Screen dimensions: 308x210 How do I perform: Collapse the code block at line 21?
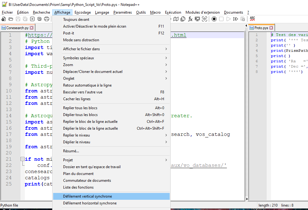pyautogui.click(x=22, y=159)
